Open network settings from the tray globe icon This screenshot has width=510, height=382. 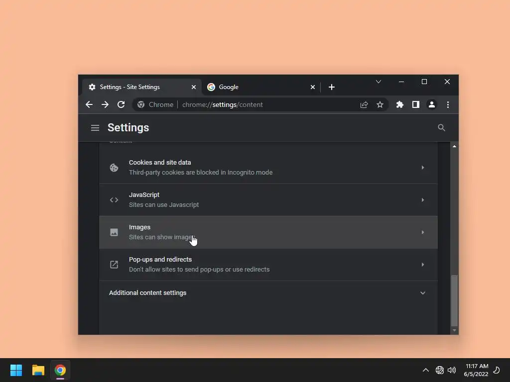coord(440,370)
